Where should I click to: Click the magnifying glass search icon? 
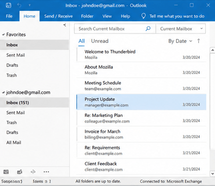pos(148,29)
